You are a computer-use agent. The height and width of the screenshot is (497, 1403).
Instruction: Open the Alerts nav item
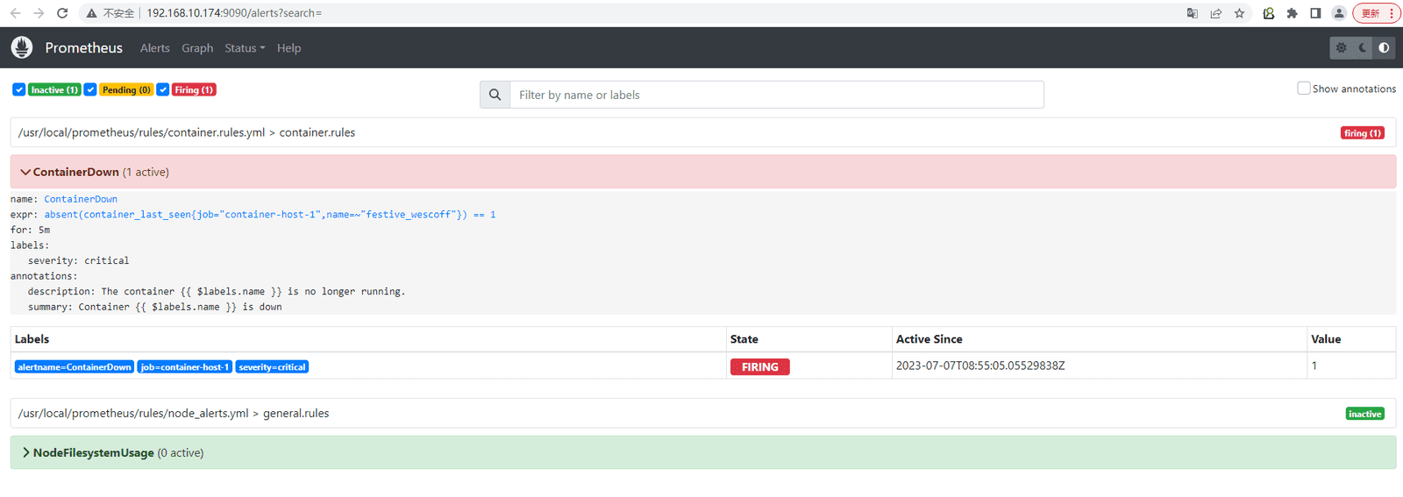point(155,48)
